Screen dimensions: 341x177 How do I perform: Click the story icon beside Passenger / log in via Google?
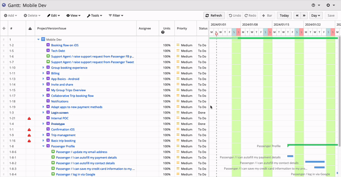click(x=53, y=174)
